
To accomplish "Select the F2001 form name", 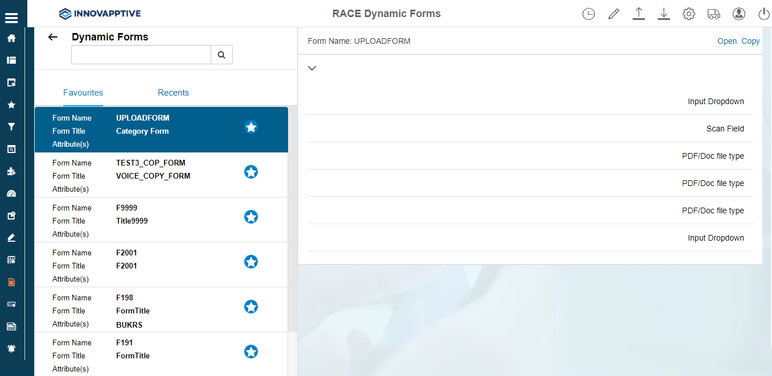I will coord(126,253).
